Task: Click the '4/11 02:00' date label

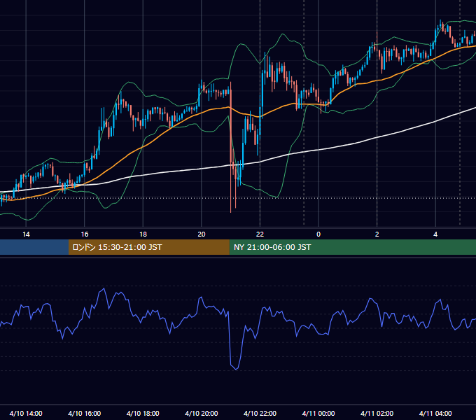Action: click(x=377, y=413)
